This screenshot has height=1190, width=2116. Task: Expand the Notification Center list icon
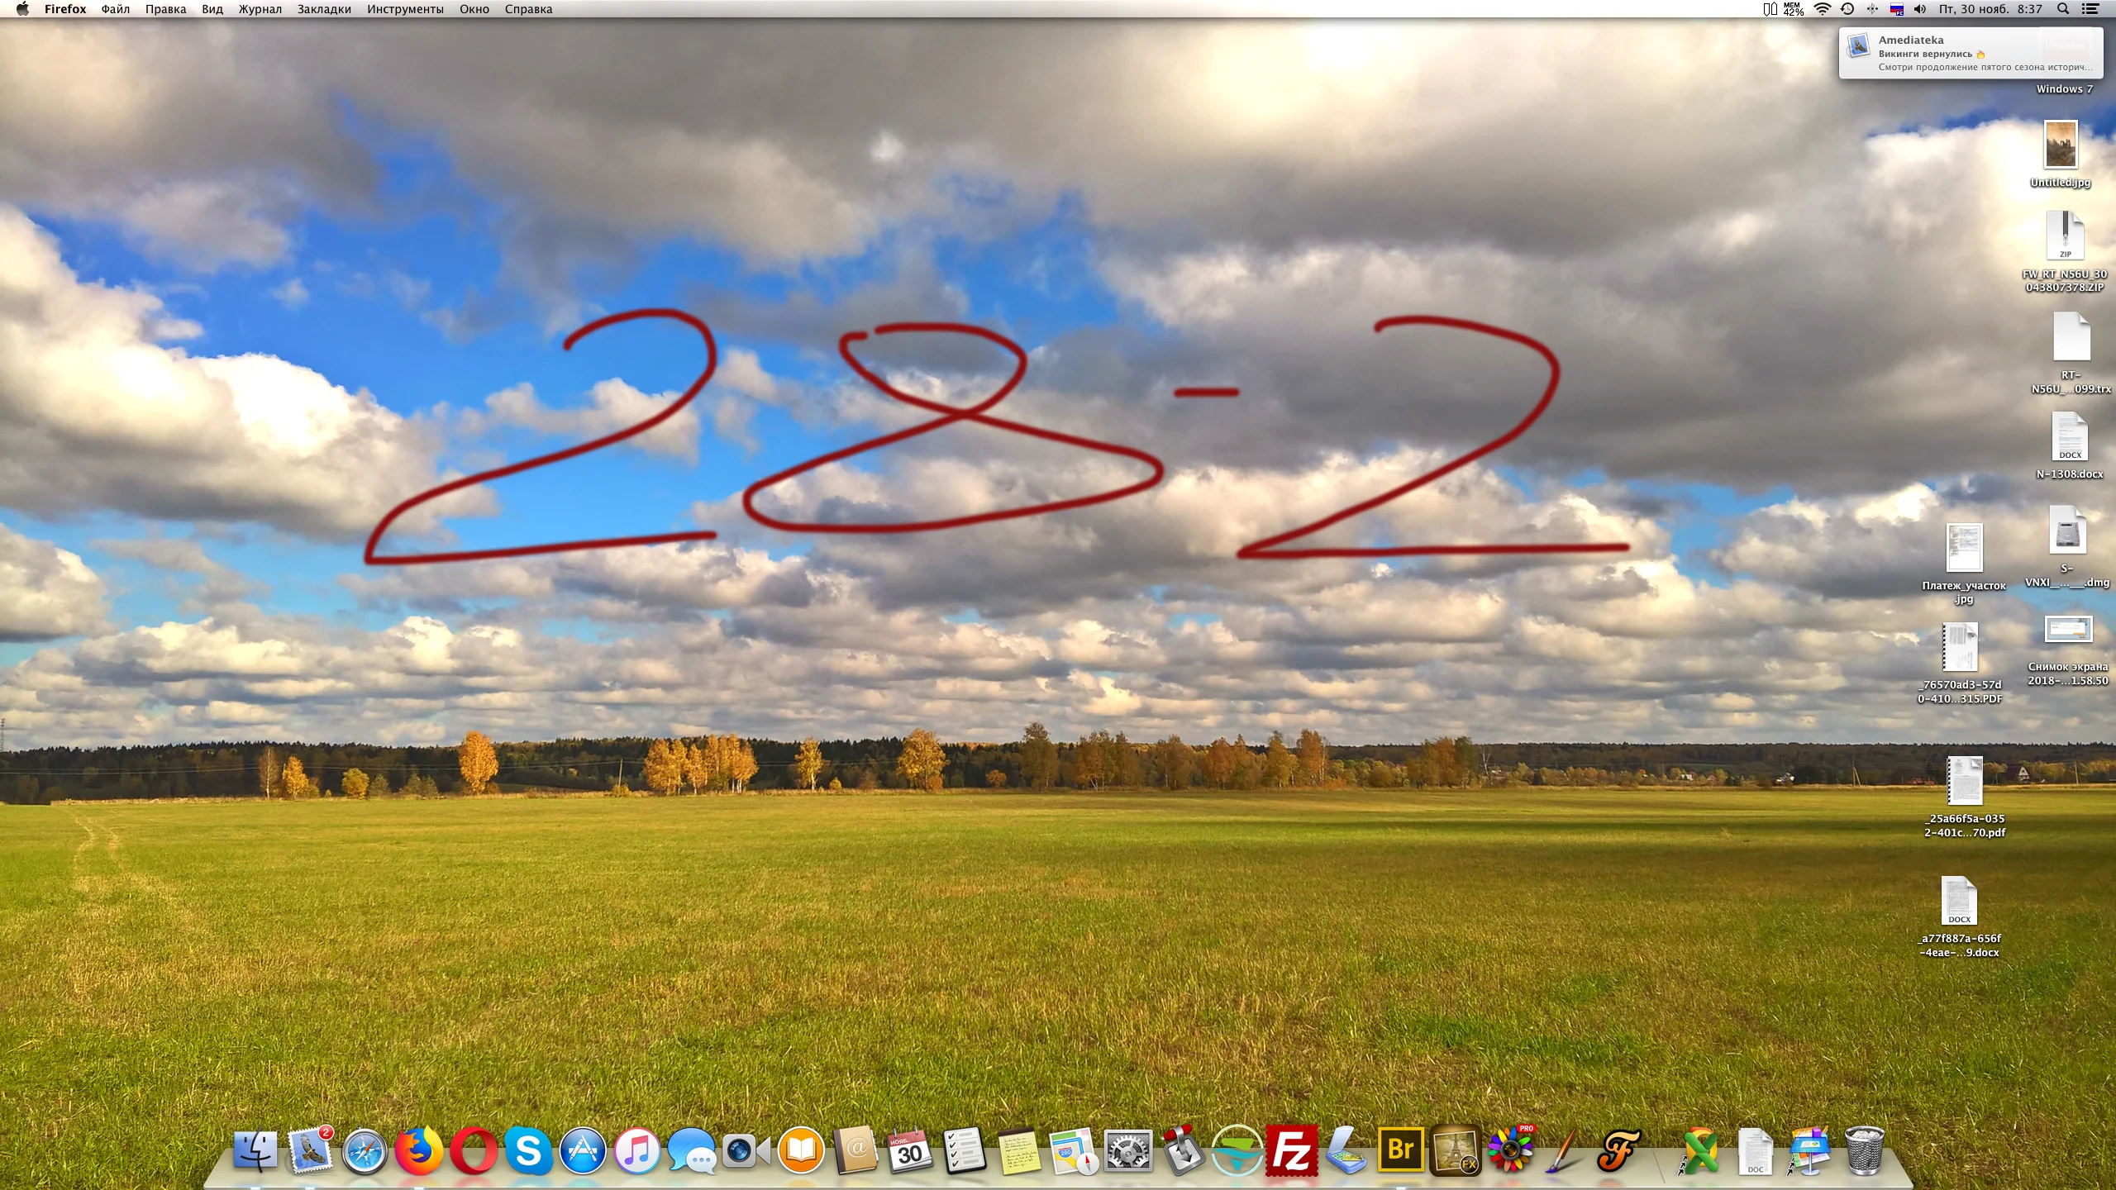(2090, 9)
